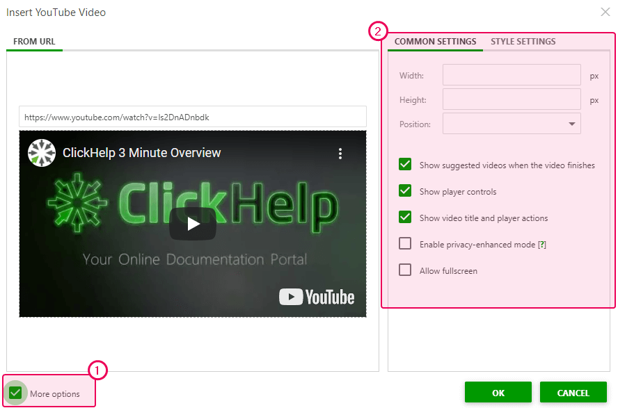Image resolution: width=618 pixels, height=408 pixels.
Task: Click the YouTube logo in the player
Action: point(317,297)
